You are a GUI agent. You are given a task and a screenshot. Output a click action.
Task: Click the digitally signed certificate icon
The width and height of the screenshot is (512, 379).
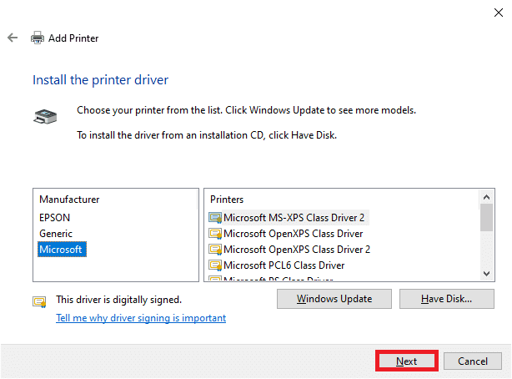point(39,302)
